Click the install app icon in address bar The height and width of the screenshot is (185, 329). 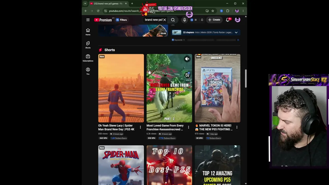pos(207,11)
